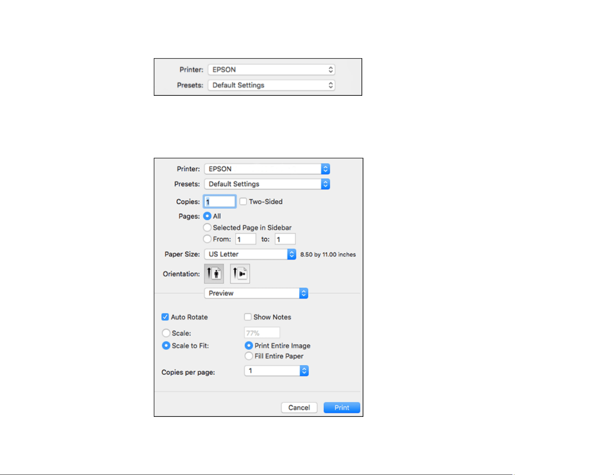Open the Preview options dropdown
This screenshot has height=475, width=614.
pos(256,293)
